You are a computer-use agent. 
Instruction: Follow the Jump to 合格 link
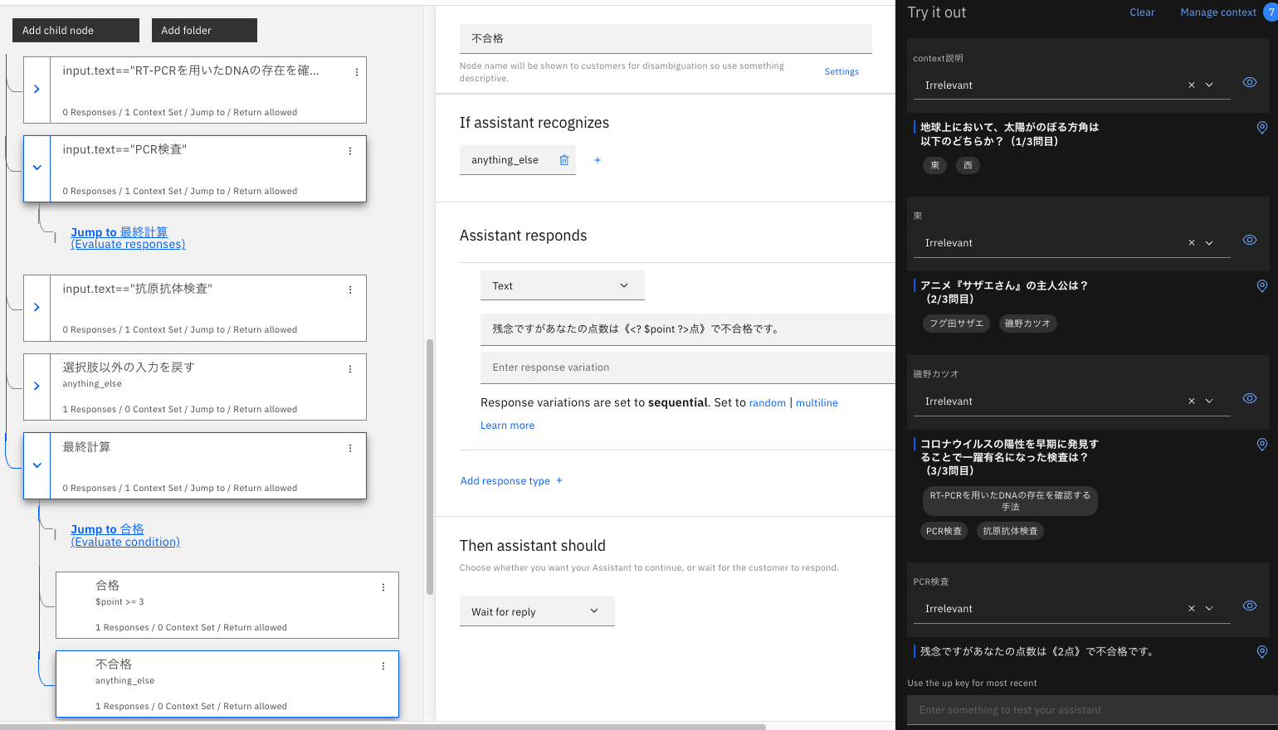[107, 528]
